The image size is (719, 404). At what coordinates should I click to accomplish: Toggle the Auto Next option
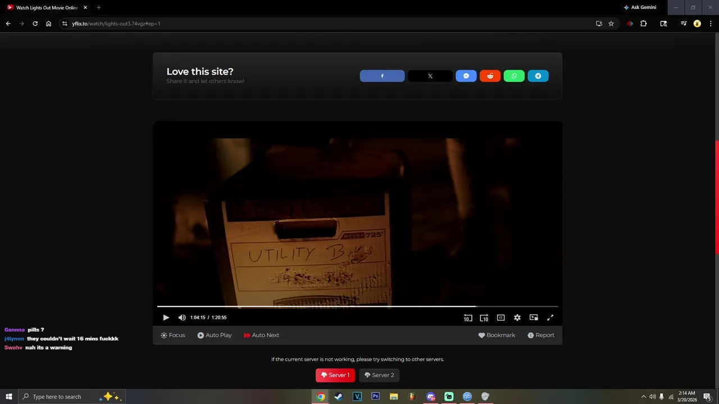click(261, 335)
